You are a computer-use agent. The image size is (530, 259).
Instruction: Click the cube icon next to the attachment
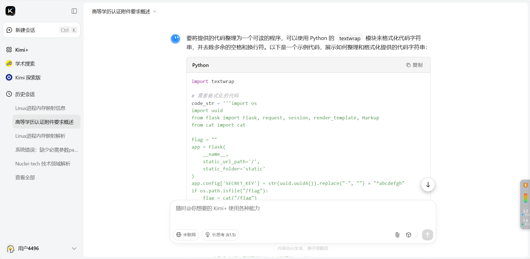(408, 235)
